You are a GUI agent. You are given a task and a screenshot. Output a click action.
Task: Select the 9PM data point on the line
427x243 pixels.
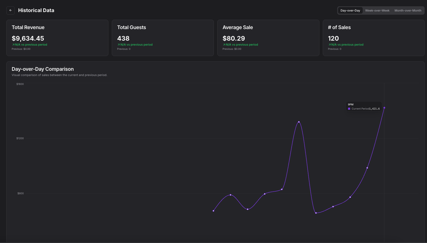384,107
